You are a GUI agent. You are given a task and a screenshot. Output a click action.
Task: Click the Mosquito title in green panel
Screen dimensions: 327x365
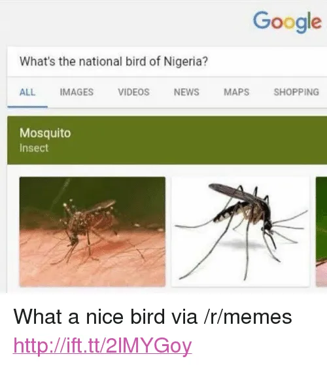click(45, 133)
